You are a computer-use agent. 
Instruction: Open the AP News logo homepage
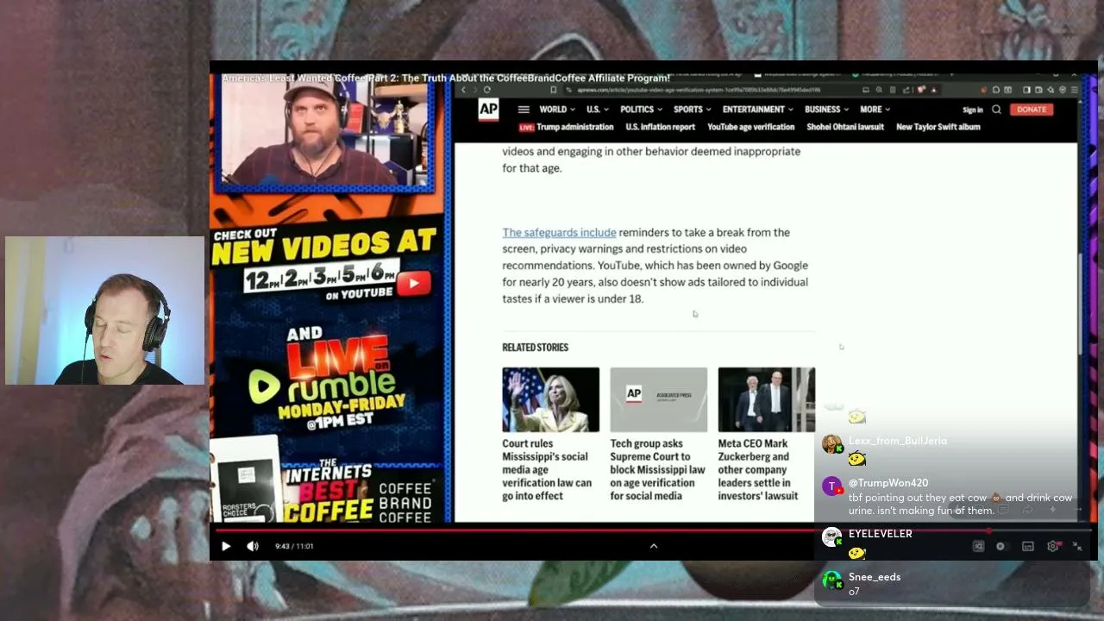pyautogui.click(x=488, y=110)
